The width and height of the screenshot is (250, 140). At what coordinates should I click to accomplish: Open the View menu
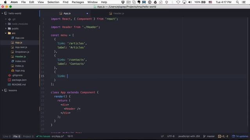pyautogui.click(x=41, y=2)
